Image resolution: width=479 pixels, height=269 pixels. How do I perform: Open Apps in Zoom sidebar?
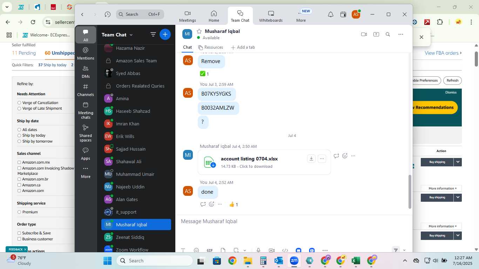coord(86,153)
